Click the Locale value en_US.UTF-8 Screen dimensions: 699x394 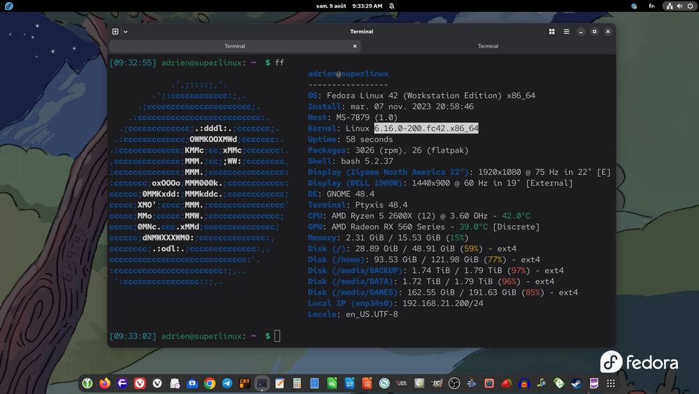pyautogui.click(x=372, y=314)
